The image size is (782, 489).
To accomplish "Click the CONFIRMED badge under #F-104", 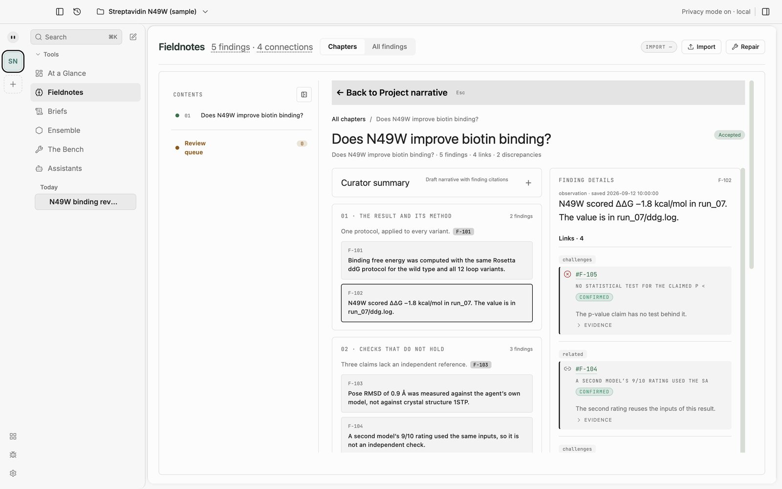I will [594, 392].
